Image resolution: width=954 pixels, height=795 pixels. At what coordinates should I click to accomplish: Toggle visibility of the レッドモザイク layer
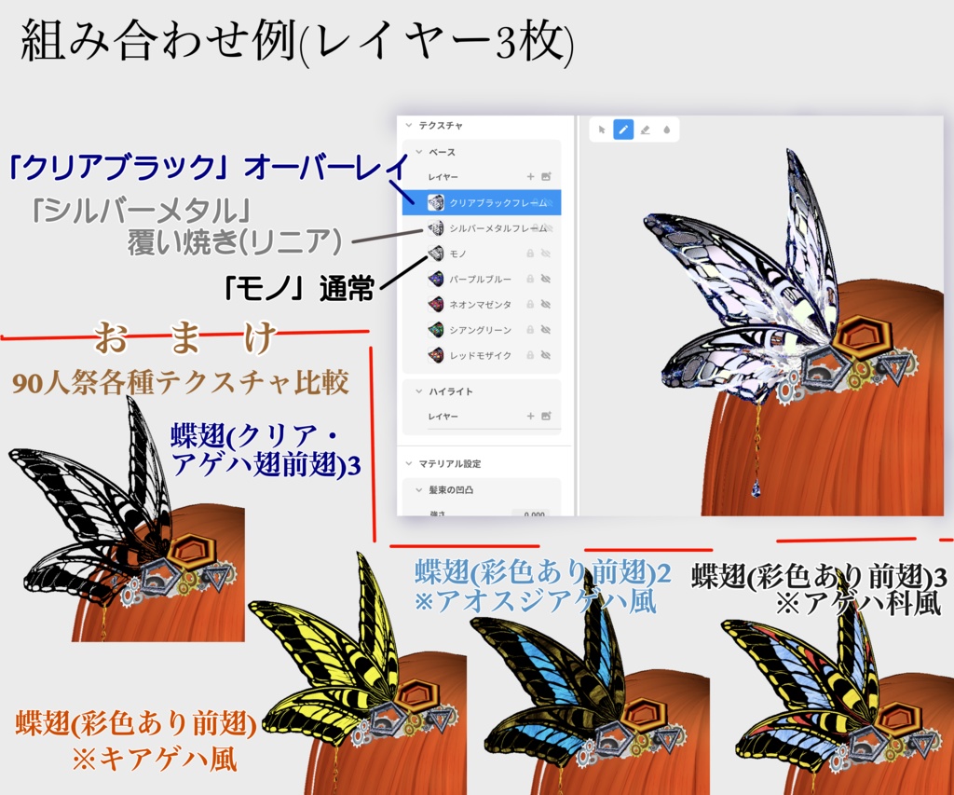[x=545, y=354]
